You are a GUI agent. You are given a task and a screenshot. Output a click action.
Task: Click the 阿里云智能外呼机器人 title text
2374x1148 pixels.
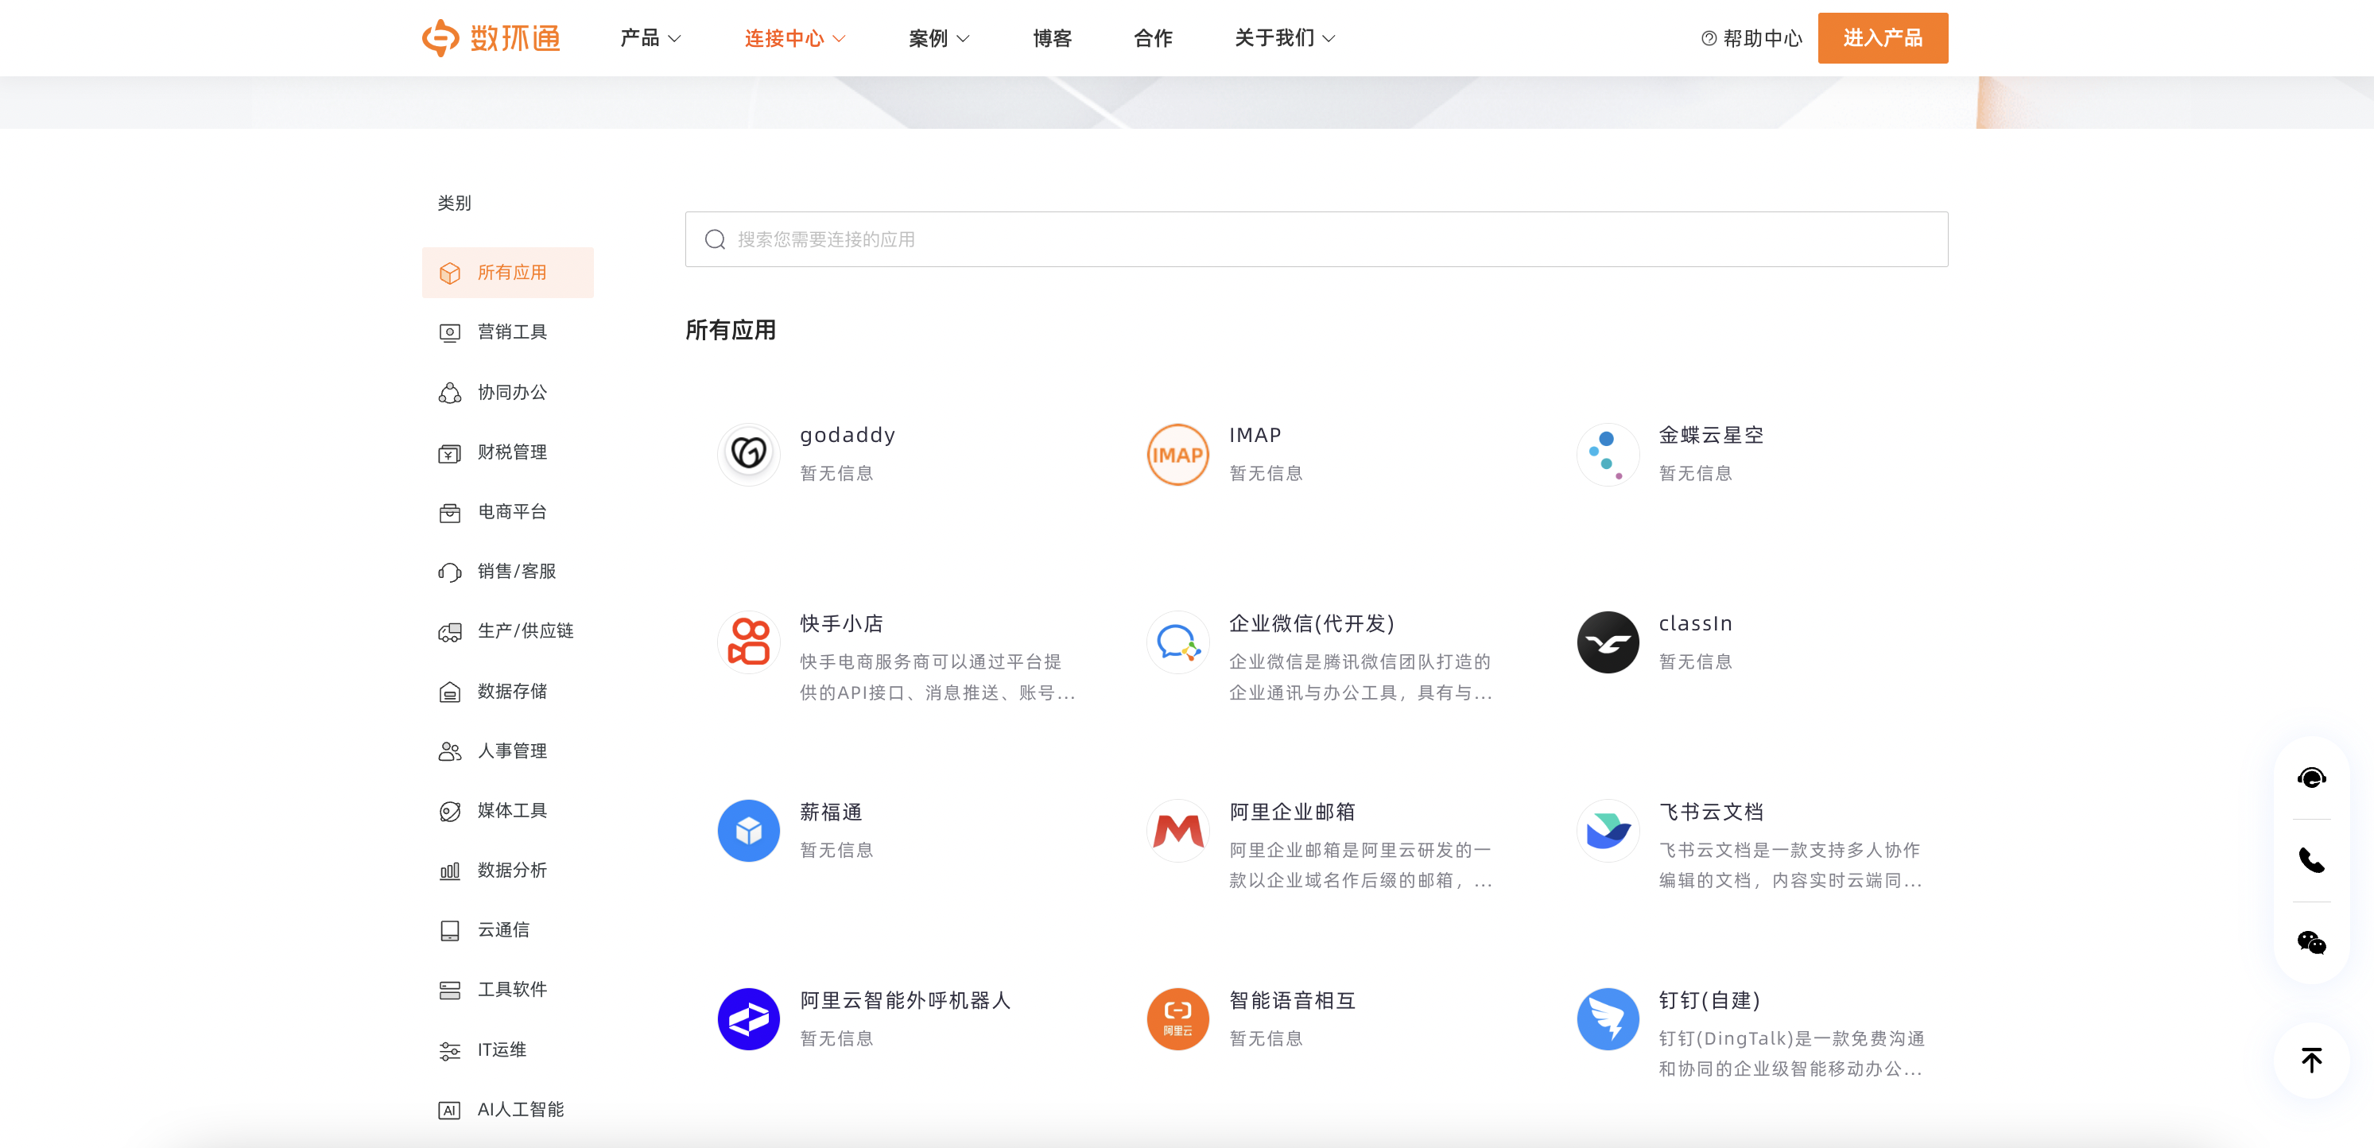[x=905, y=1001]
